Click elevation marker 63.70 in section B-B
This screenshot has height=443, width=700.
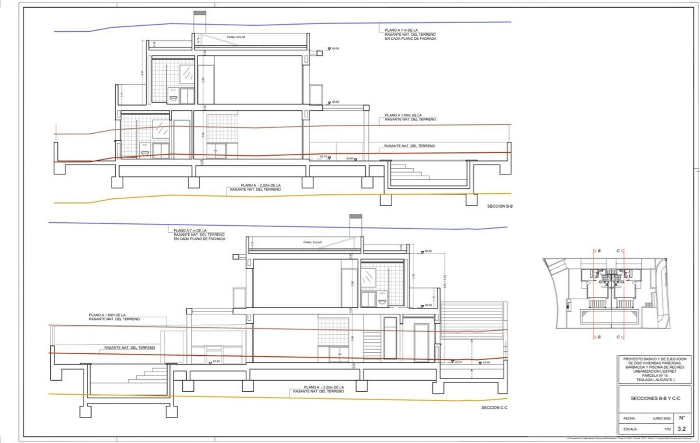pyautogui.click(x=325, y=157)
